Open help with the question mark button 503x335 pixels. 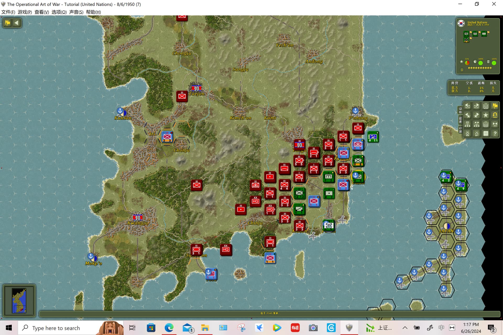pos(495,133)
